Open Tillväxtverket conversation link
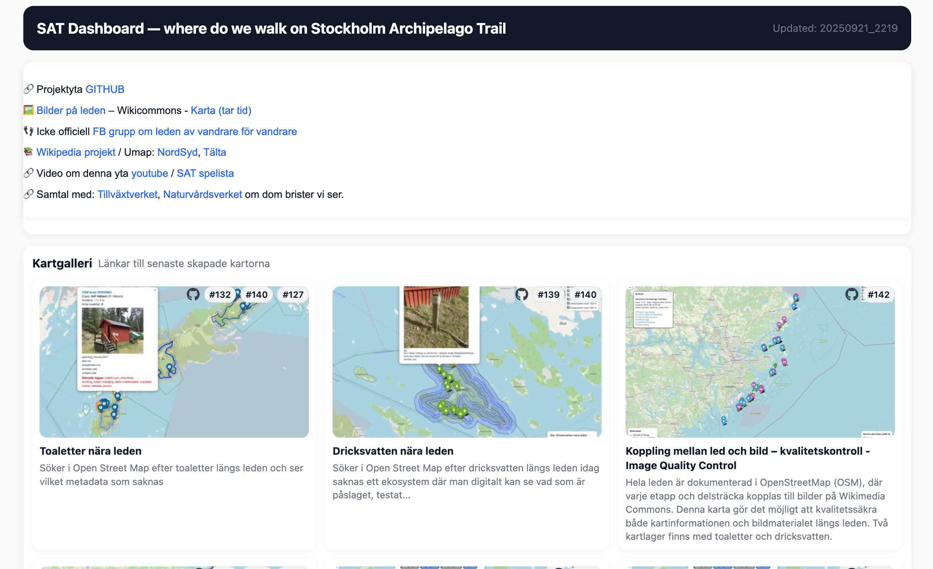The width and height of the screenshot is (933, 569). (127, 194)
